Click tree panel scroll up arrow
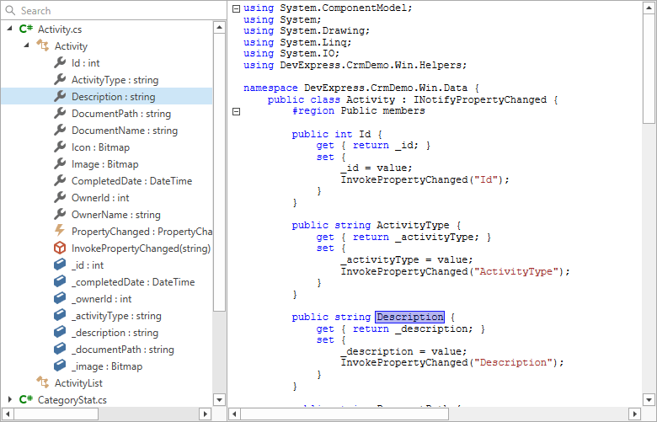Image resolution: width=657 pixels, height=422 pixels. coord(219,28)
